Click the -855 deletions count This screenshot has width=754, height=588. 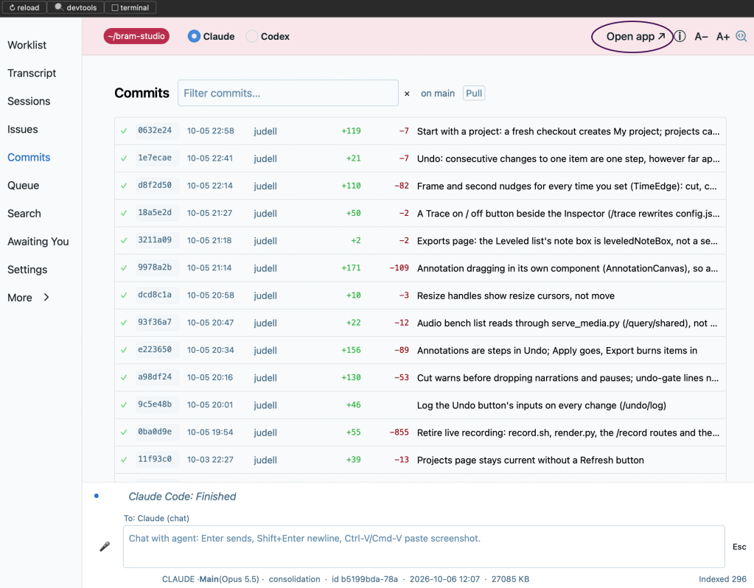(x=399, y=433)
